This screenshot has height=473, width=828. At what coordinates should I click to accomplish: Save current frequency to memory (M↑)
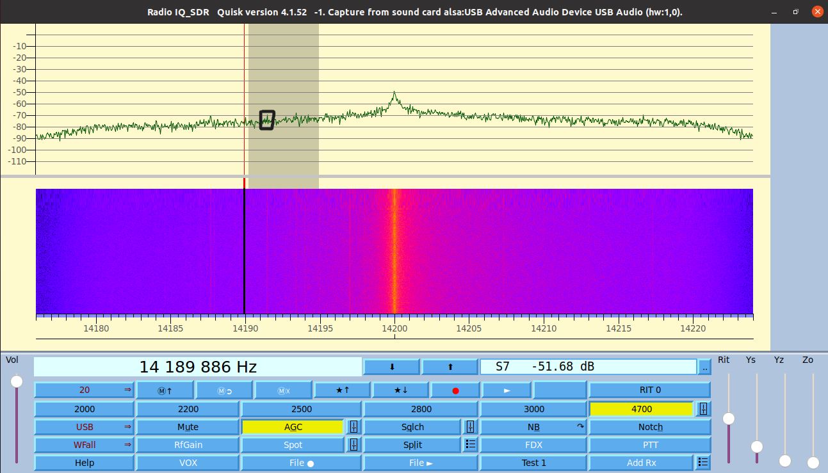pos(164,389)
